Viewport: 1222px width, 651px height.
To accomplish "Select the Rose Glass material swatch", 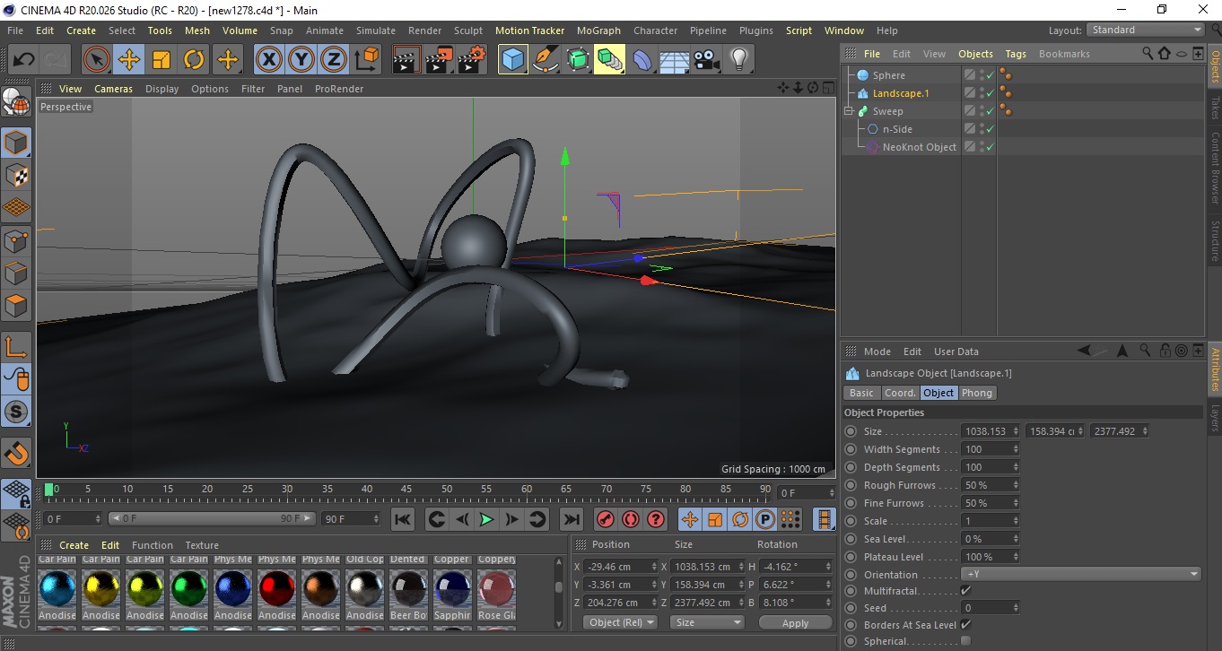I will pos(497,589).
